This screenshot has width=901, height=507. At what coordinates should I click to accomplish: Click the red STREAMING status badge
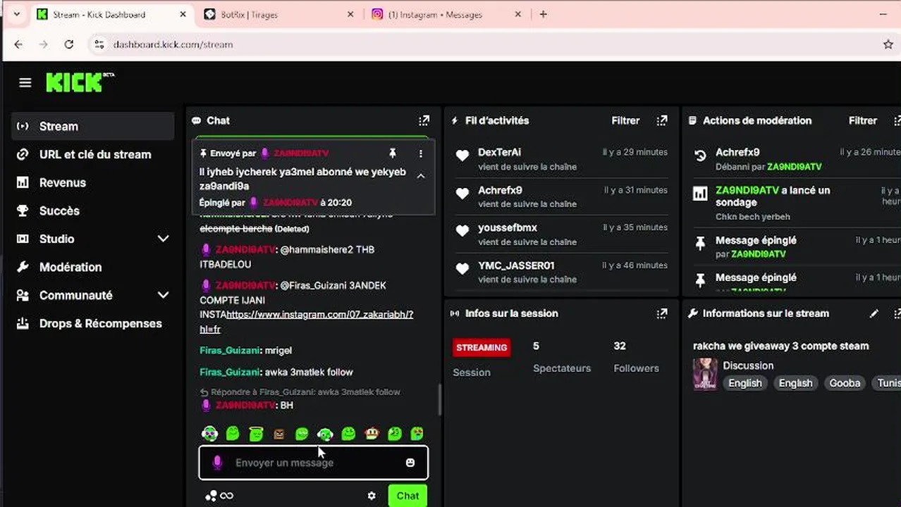482,347
